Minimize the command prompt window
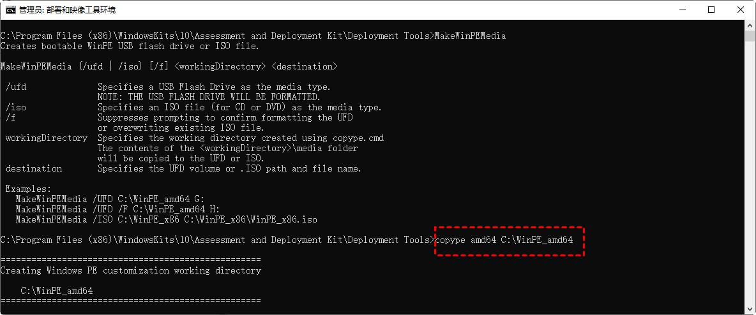The image size is (756, 315). [x=681, y=10]
